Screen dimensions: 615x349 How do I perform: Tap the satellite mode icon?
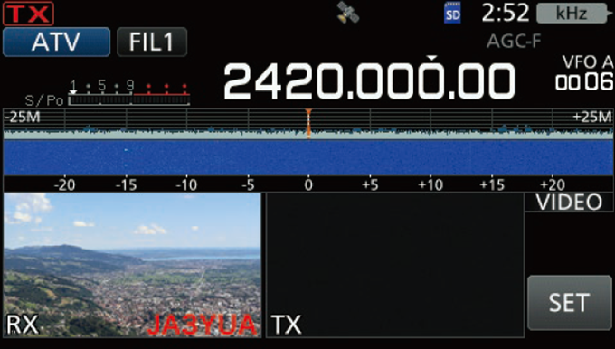348,13
